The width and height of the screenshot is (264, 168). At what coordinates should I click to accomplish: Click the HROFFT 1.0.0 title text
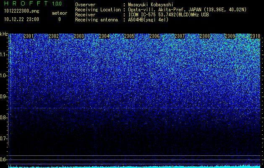tap(33, 3)
